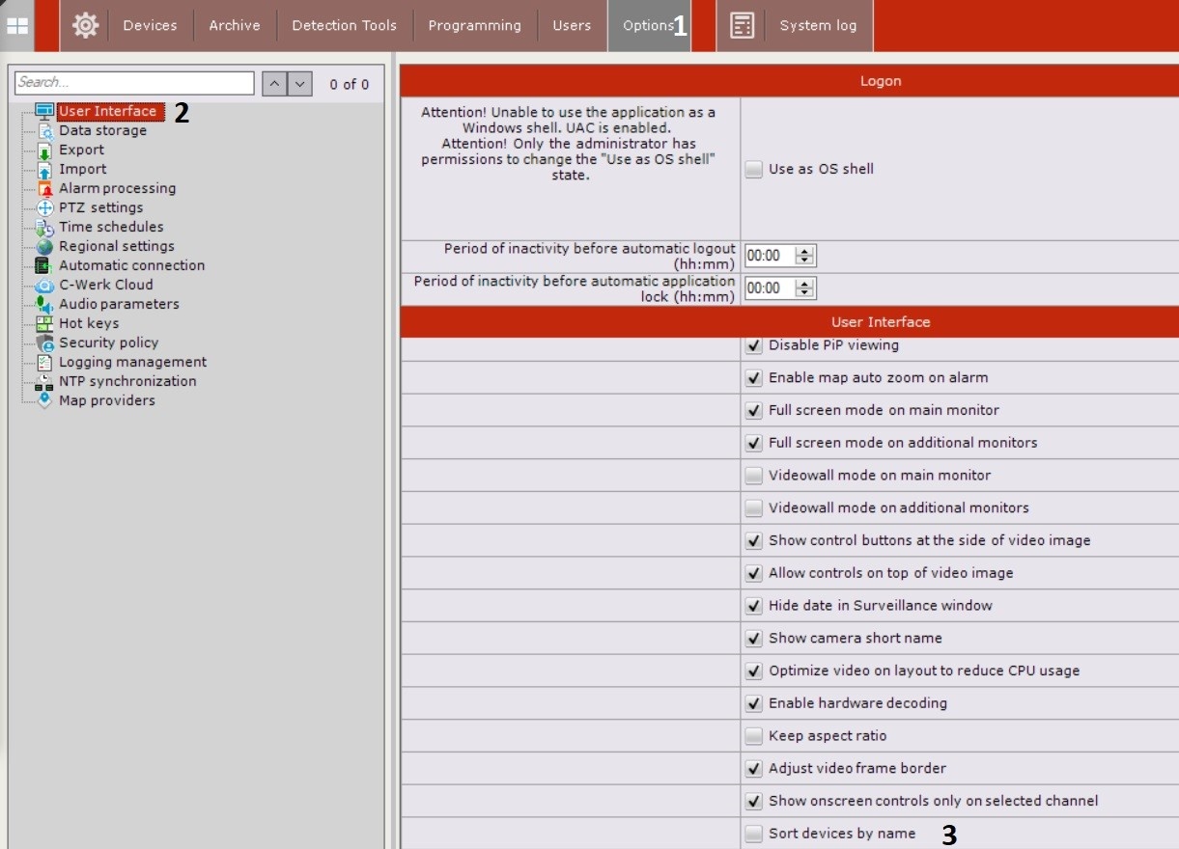Screen dimensions: 1179x849
Task: Uncheck Disable PiP viewing
Action: coord(754,345)
